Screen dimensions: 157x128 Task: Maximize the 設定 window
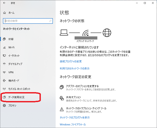[x=145, y=3]
